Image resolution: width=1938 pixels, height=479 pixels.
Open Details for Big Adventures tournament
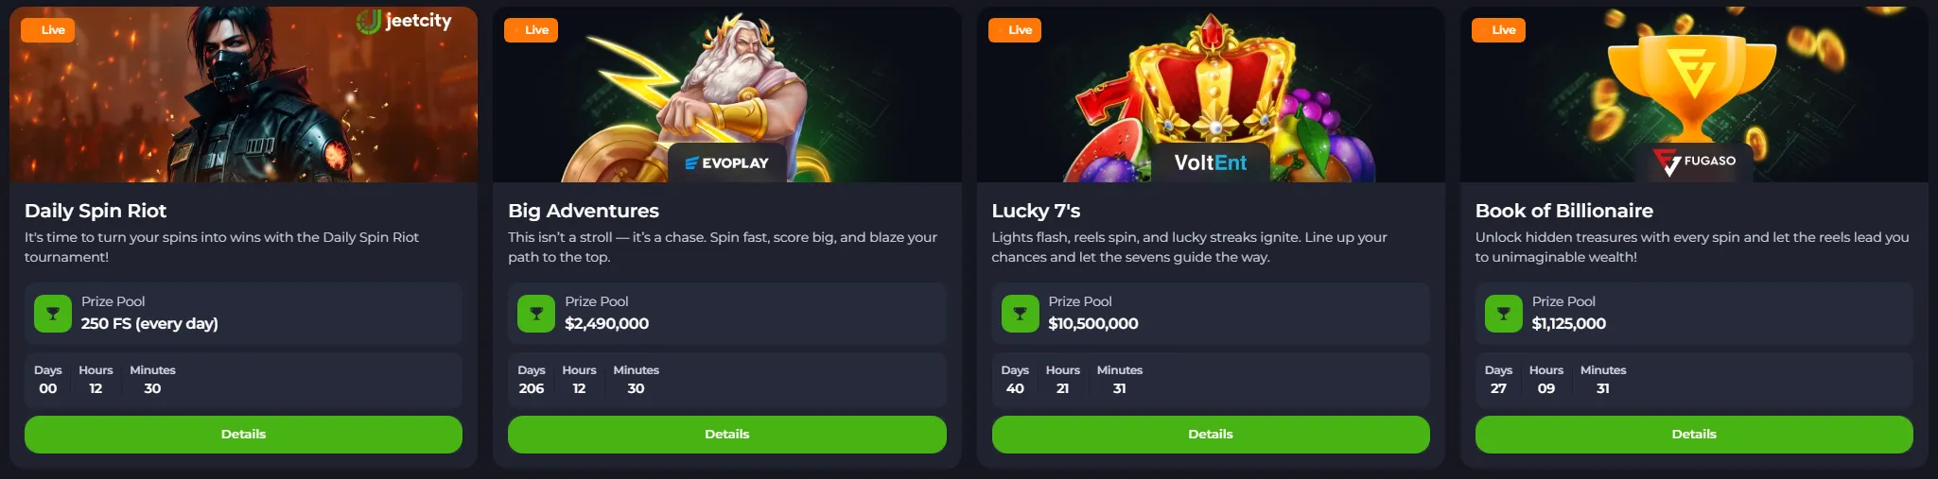tap(726, 435)
